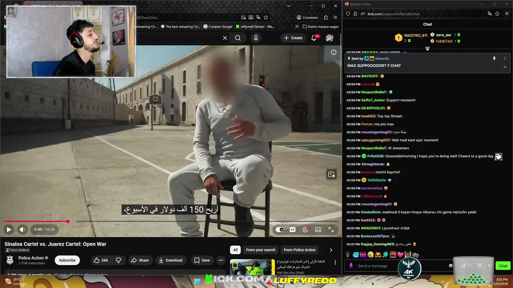Image resolution: width=513 pixels, height=288 pixels.
Task: Show more filter chips with arrow
Action: coord(331,250)
